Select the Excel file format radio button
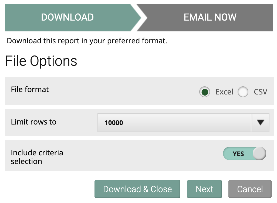Viewport: 277px width, 203px height. (x=205, y=92)
